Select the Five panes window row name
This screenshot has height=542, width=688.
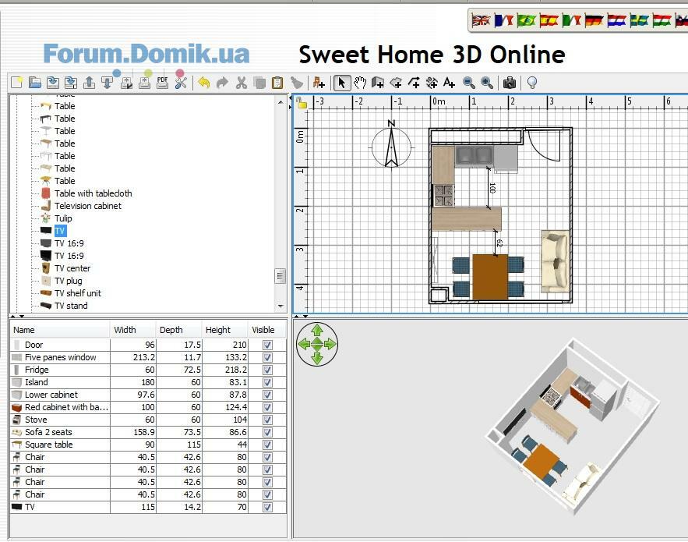point(61,357)
